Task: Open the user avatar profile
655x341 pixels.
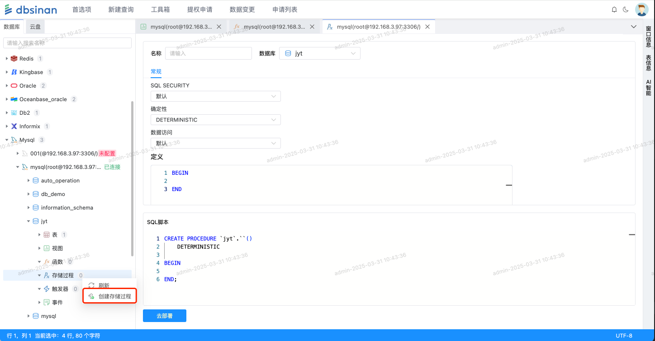Action: (641, 9)
